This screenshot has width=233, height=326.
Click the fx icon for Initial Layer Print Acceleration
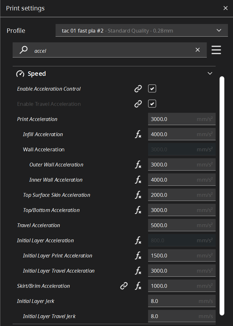(138, 256)
